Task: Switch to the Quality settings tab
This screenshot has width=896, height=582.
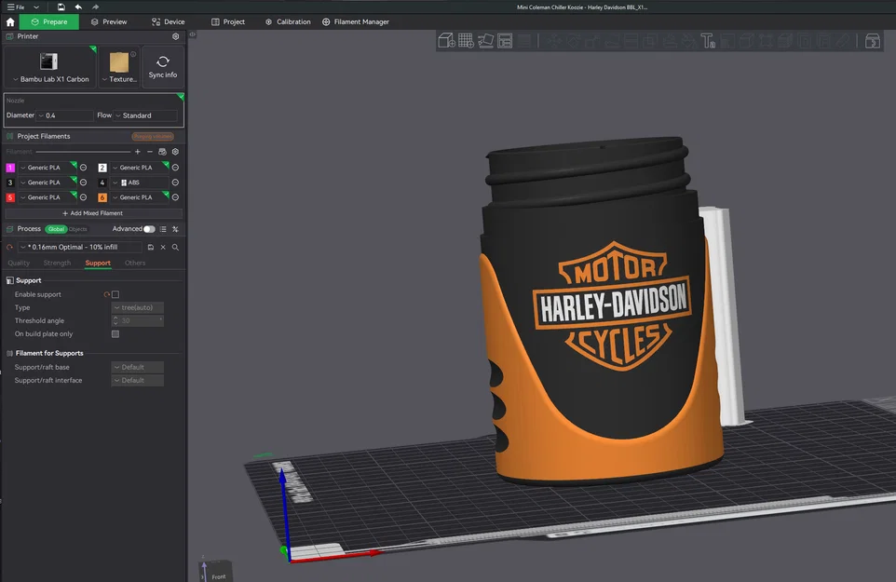Action: point(19,263)
